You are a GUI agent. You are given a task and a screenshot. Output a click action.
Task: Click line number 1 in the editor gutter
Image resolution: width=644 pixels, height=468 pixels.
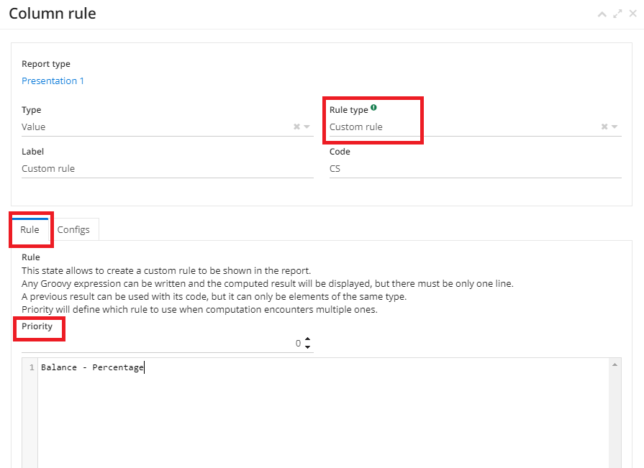click(x=31, y=368)
